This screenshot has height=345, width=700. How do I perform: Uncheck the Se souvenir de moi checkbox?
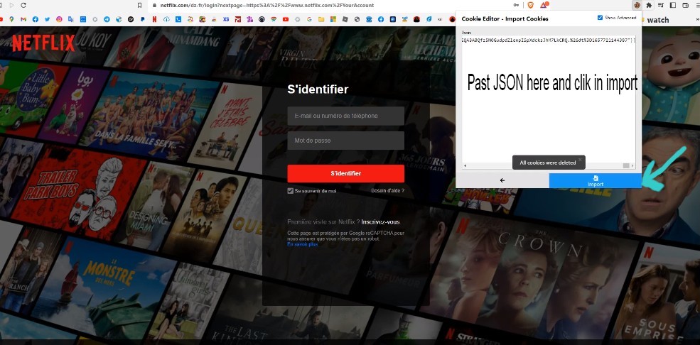coord(291,191)
